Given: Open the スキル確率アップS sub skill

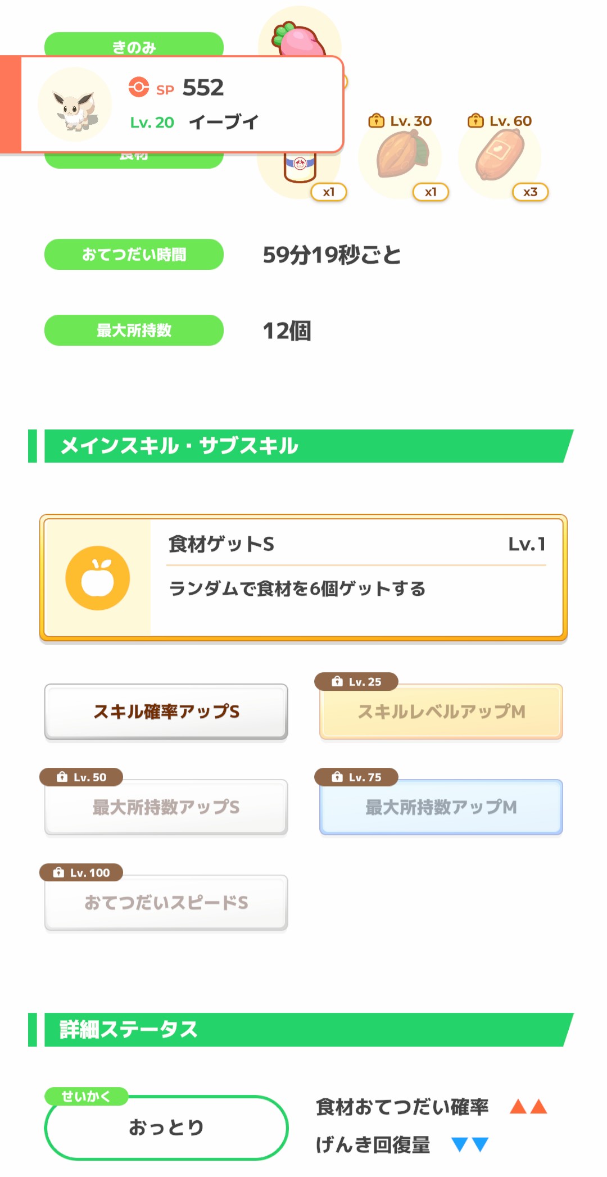Looking at the screenshot, I should point(166,712).
